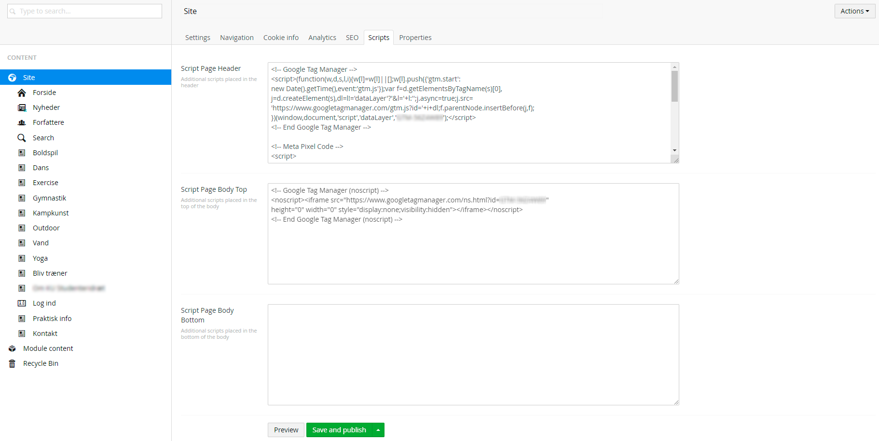The image size is (879, 441).
Task: Expand the Save and publish arrow menu
Action: tap(378, 430)
